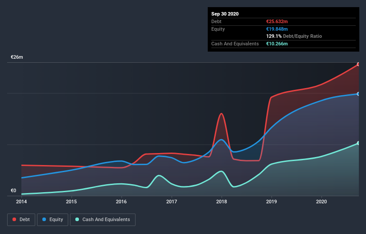The image size is (366, 234).
Task: Click the €19.848m equity value
Action: tap(277, 29)
